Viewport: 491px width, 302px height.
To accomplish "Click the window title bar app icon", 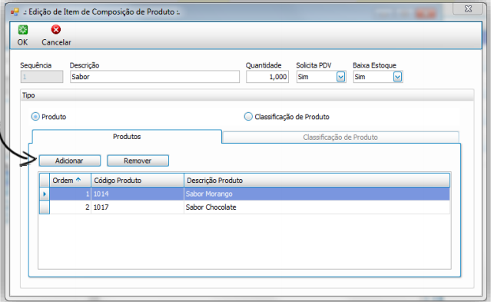I will (15, 12).
